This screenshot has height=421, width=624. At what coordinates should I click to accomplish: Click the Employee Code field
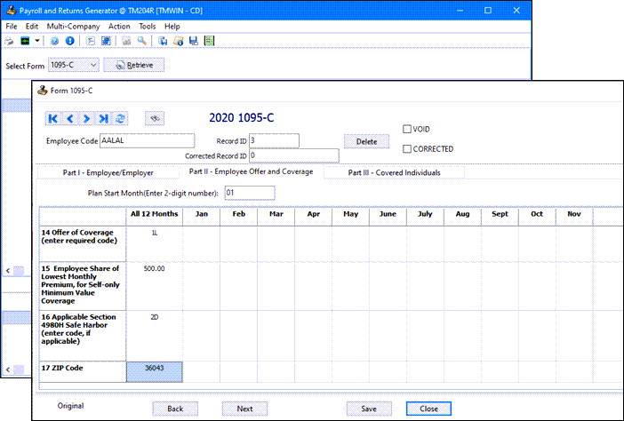coord(148,140)
